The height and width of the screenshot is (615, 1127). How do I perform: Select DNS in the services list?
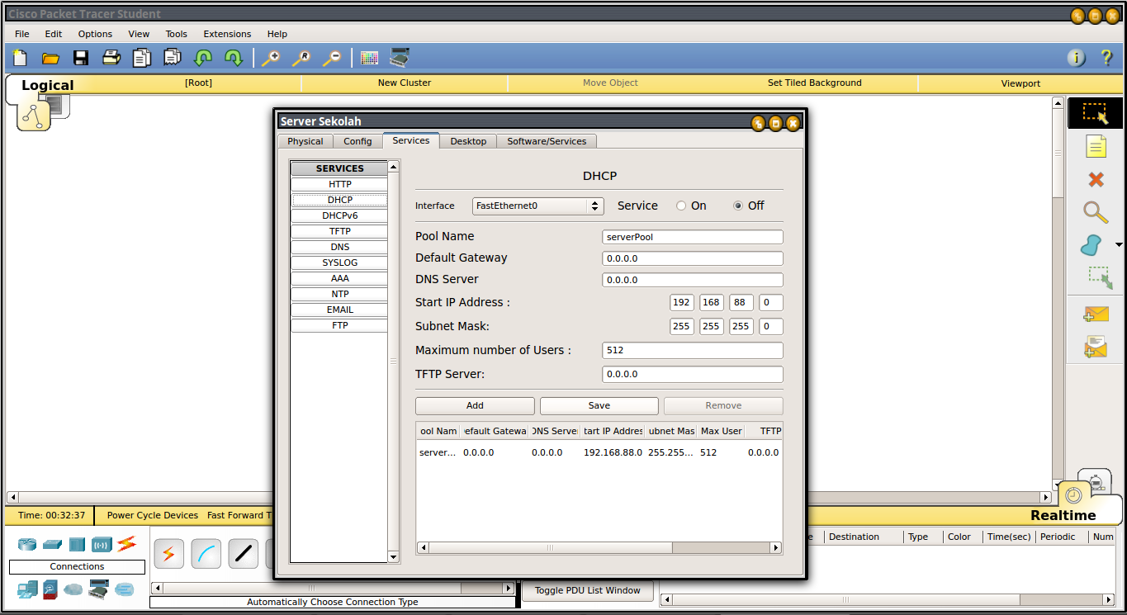point(339,247)
